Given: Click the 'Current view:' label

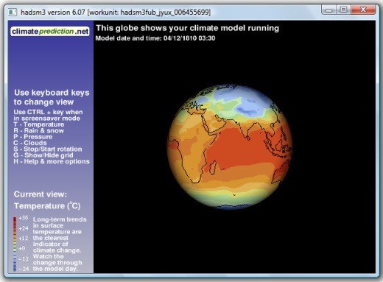Looking at the screenshot, I should coord(41,194).
